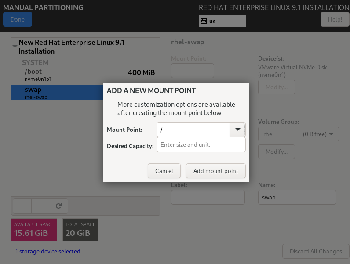Image resolution: width=350 pixels, height=264 pixels.
Task: Click the keyboard layout icon
Action: [204, 21]
